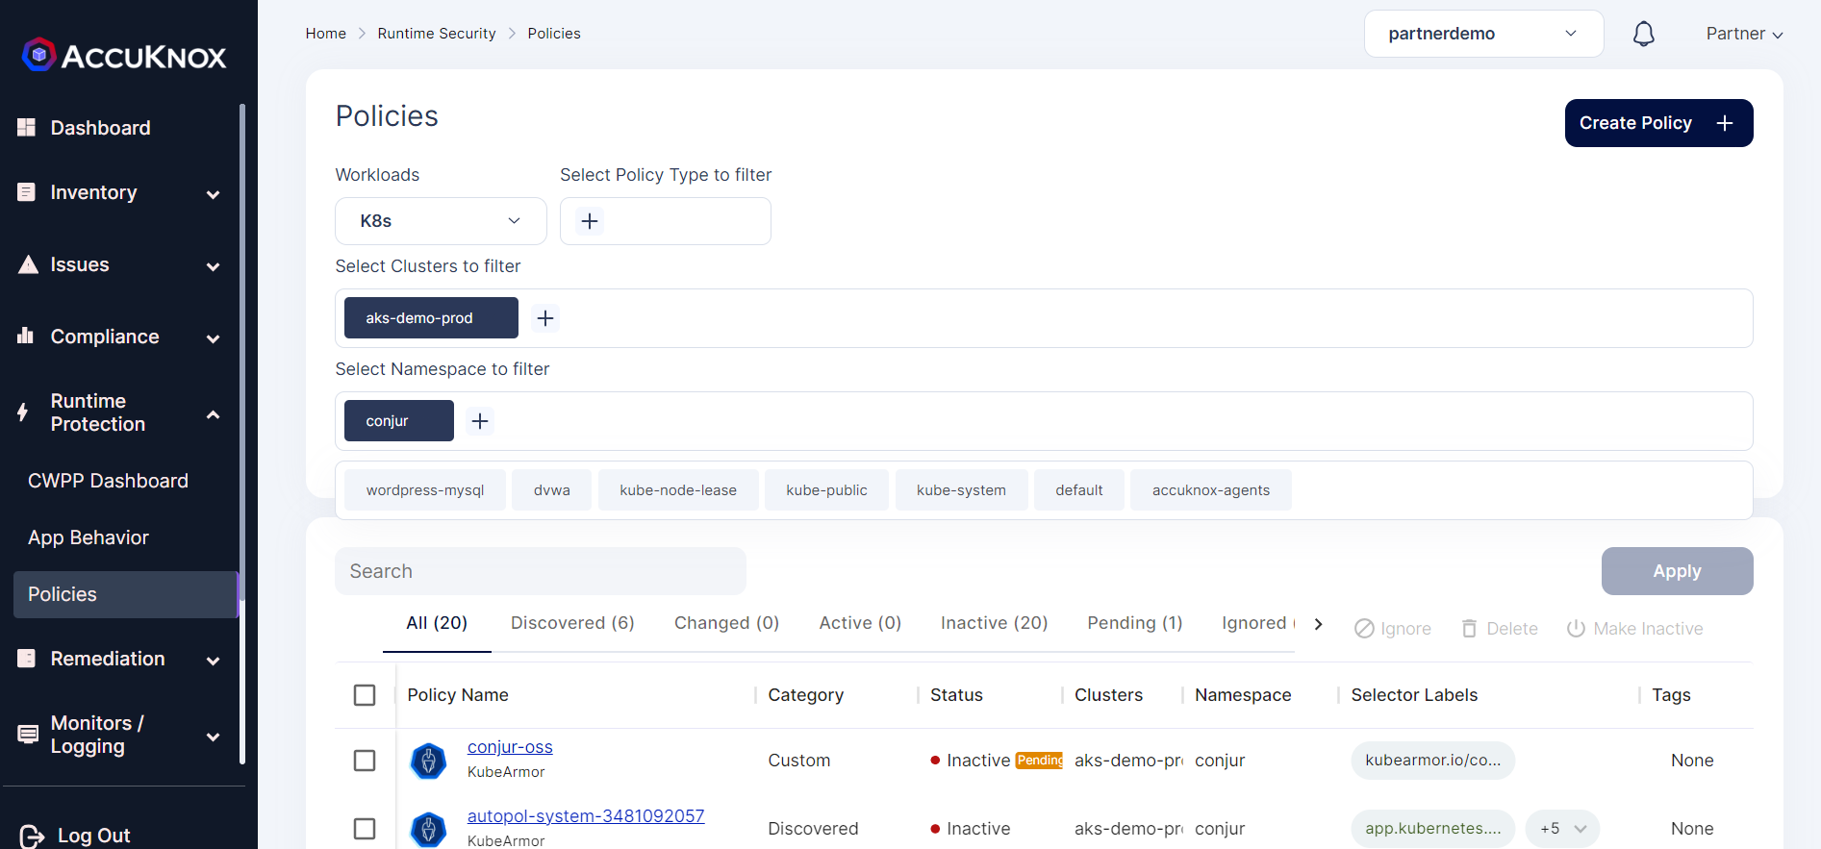Click the conjur namespace chip
Image resolution: width=1821 pixels, height=849 pixels.
pyautogui.click(x=399, y=421)
